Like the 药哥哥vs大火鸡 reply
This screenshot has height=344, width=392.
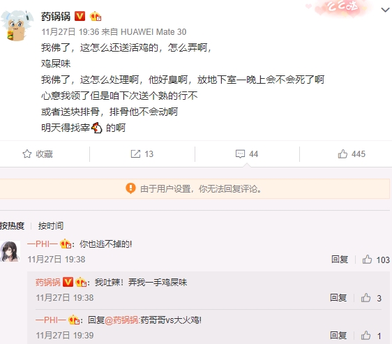point(371,336)
